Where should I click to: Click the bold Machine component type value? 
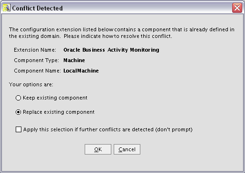[74, 60]
